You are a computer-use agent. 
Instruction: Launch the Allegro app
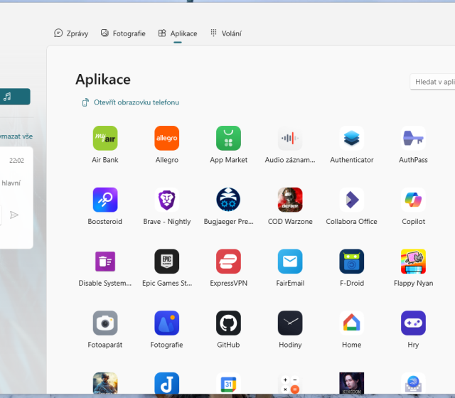click(x=167, y=139)
